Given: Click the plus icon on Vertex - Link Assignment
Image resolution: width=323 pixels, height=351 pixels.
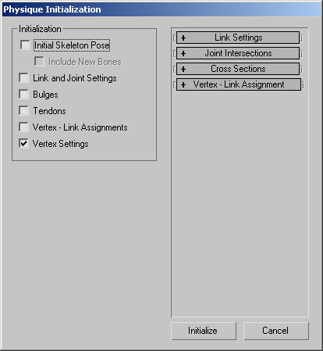Looking at the screenshot, I should coord(183,85).
